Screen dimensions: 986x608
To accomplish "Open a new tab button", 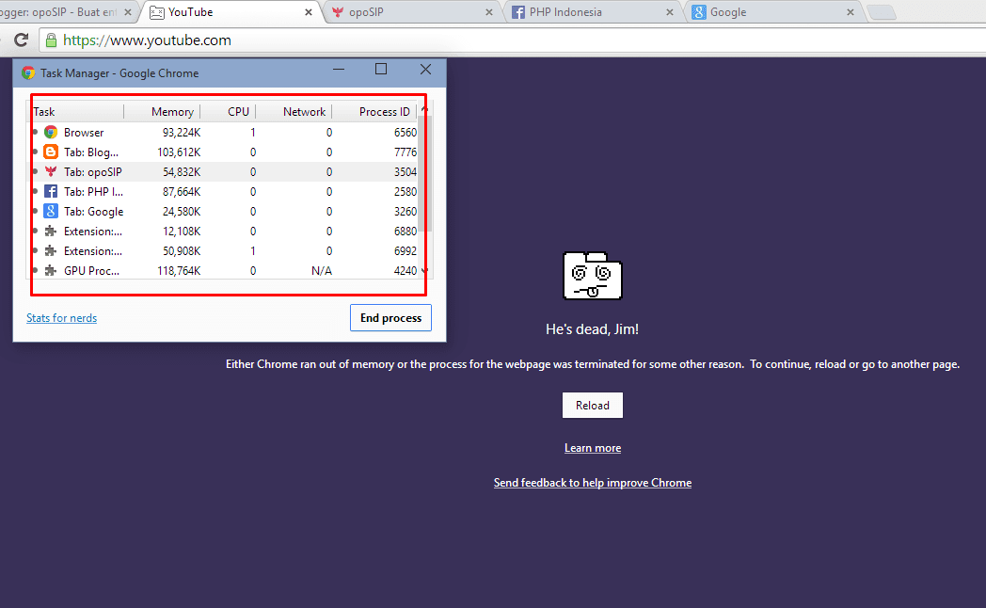I will pyautogui.click(x=882, y=12).
